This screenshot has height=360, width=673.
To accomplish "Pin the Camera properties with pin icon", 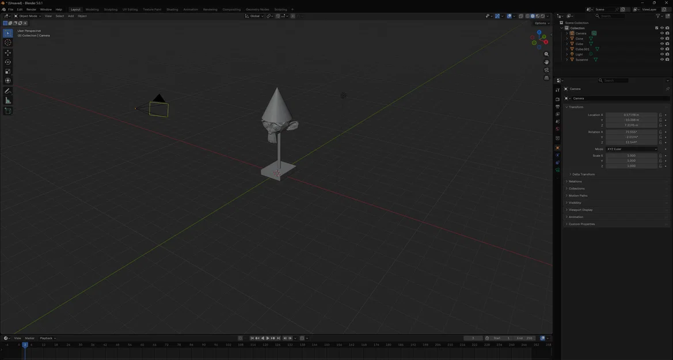I will (667, 89).
